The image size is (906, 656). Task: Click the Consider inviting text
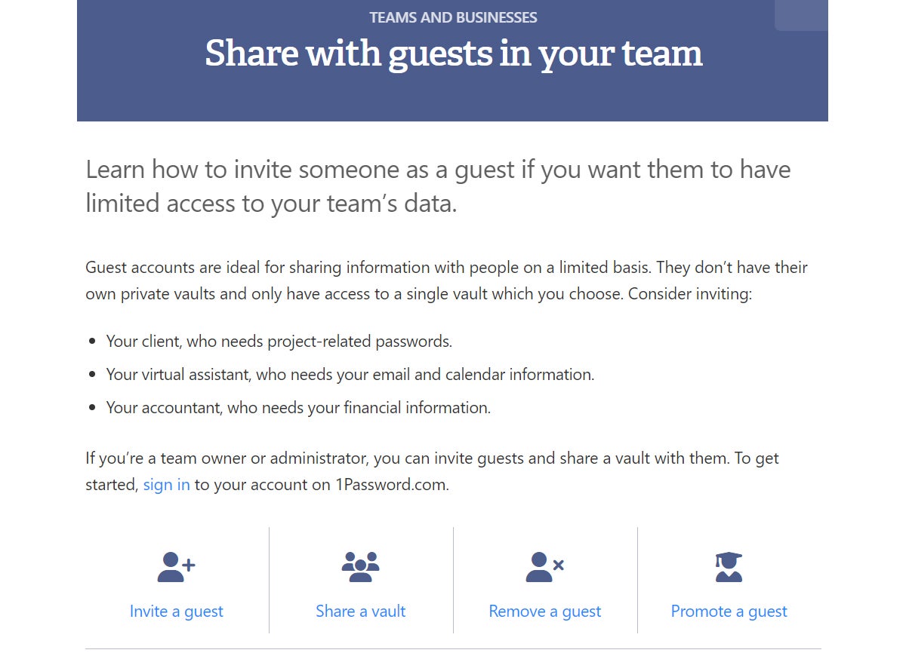pyautogui.click(x=689, y=294)
